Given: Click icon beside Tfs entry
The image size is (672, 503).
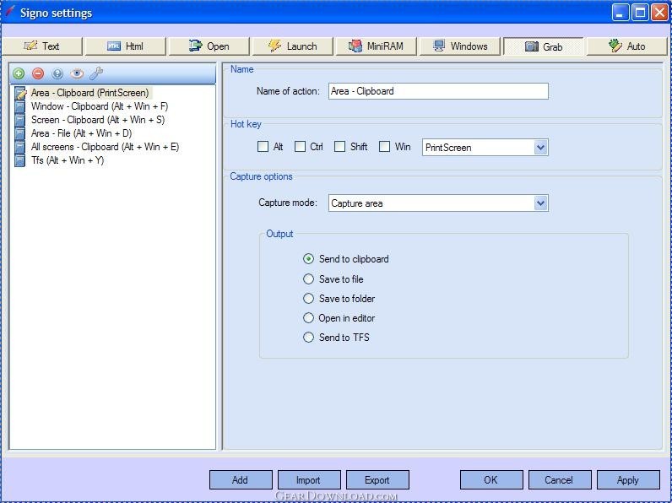Looking at the screenshot, I should pos(19,160).
